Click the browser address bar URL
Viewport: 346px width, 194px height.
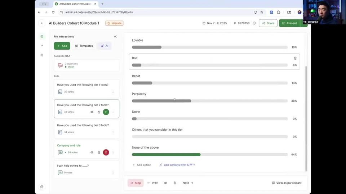pos(99,12)
